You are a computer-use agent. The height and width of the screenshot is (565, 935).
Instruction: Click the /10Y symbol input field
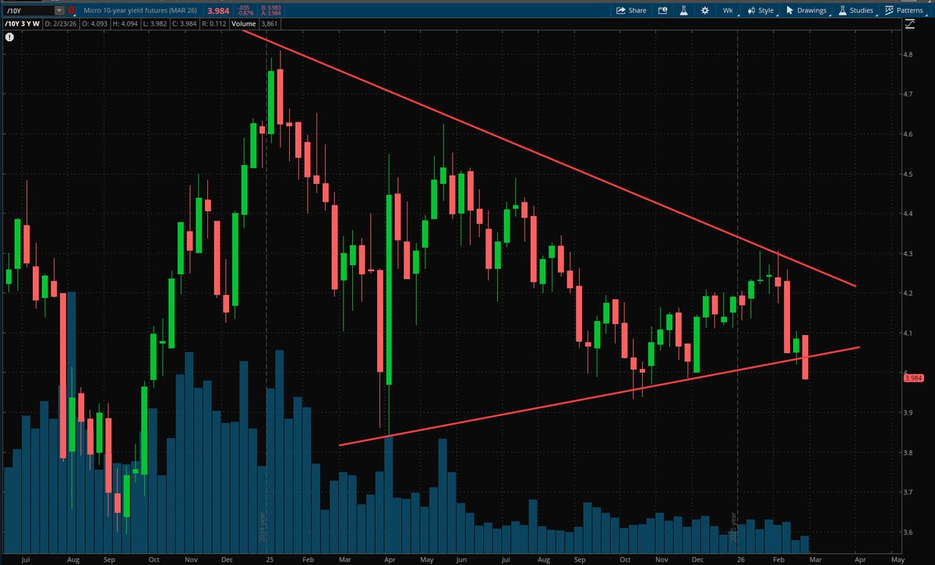pyautogui.click(x=28, y=11)
